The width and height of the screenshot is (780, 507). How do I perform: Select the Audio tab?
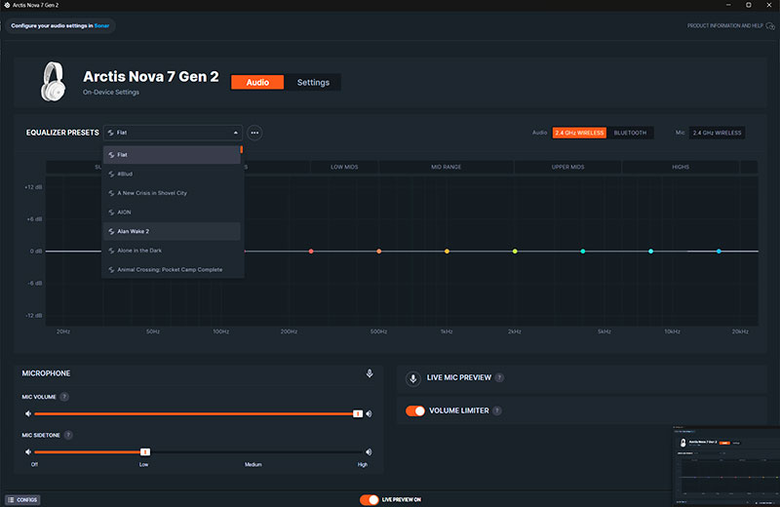(x=257, y=83)
